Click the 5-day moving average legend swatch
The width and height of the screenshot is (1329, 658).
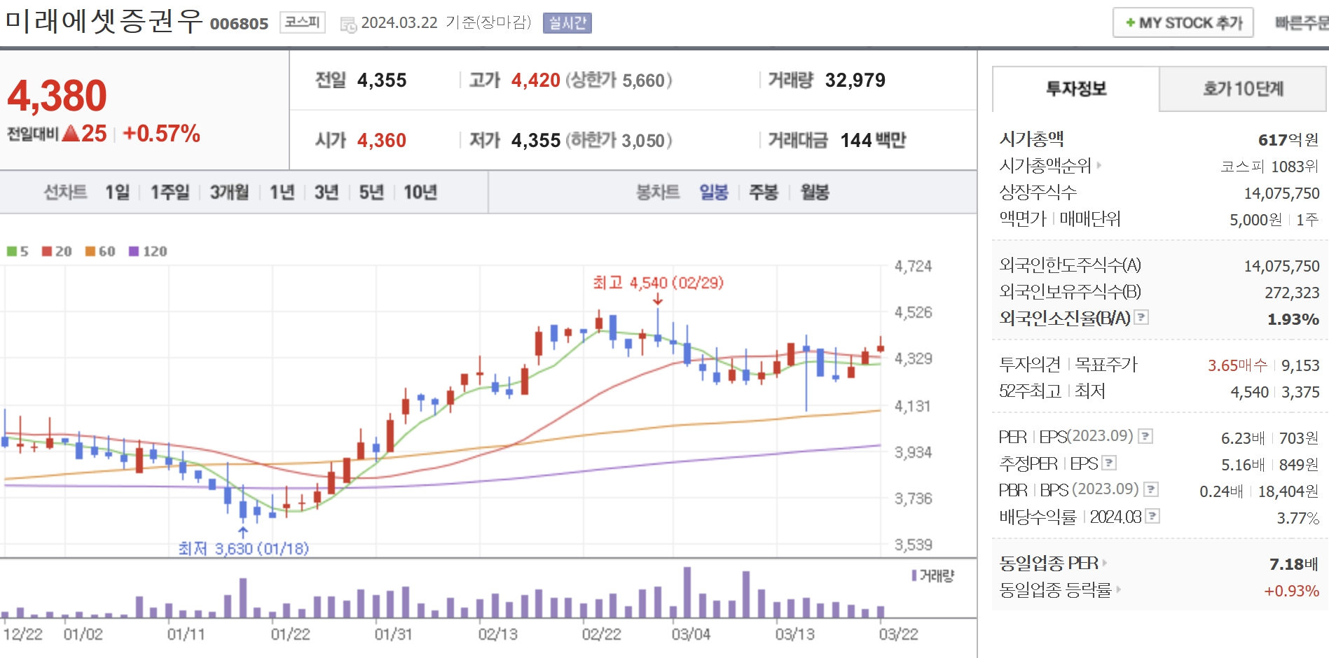[x=12, y=251]
